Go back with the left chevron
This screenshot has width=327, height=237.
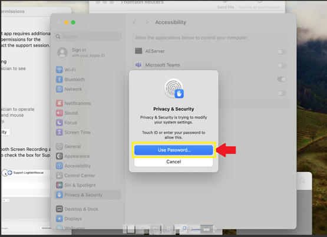pyautogui.click(x=134, y=22)
